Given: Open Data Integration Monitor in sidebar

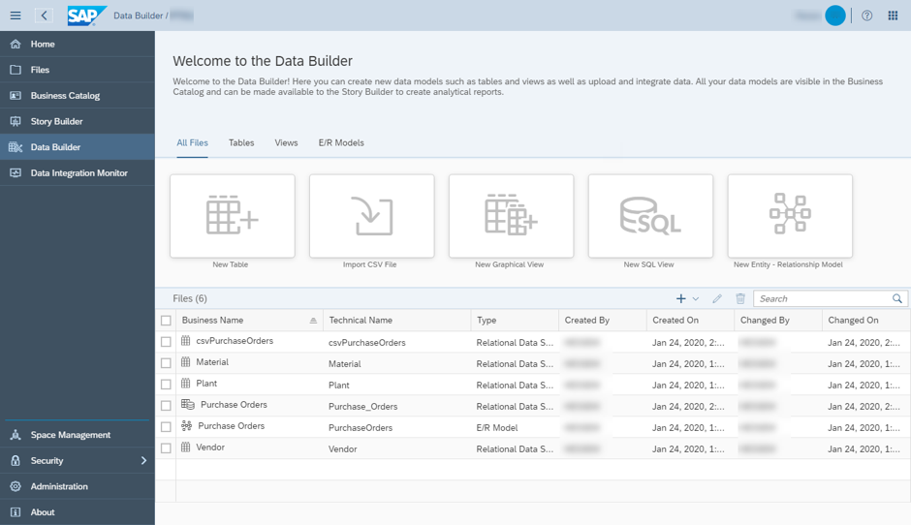Looking at the screenshot, I should coord(78,173).
